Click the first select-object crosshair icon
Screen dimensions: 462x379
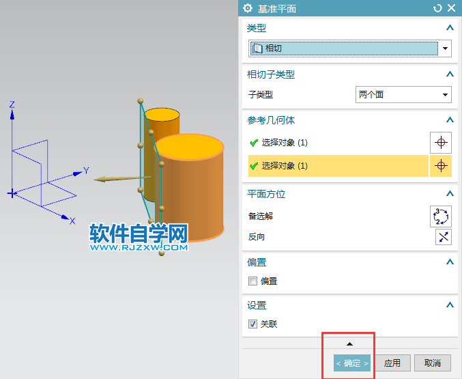[441, 143]
